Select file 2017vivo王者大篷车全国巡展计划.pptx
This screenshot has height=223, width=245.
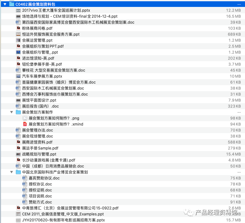(56, 10)
